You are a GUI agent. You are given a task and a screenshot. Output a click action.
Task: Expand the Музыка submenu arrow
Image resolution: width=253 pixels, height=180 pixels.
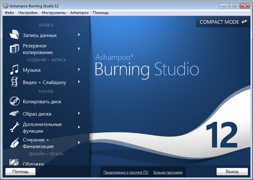click(x=79, y=69)
